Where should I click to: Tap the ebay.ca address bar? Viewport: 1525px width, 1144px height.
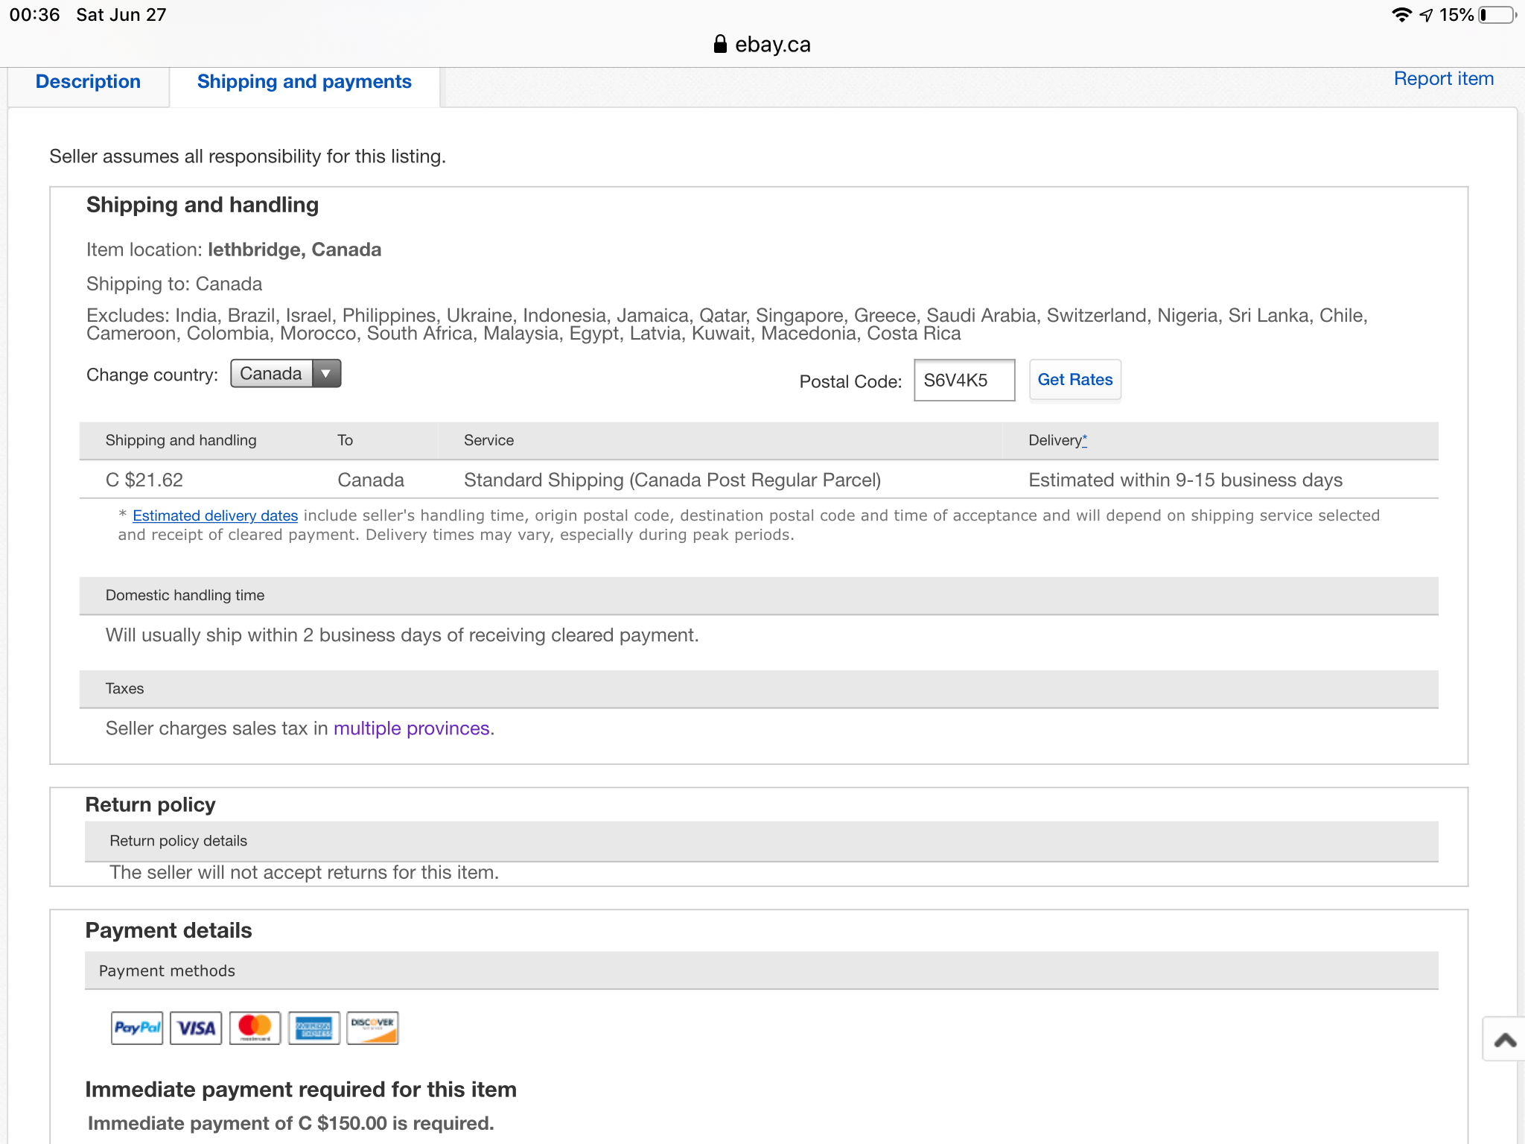coord(772,45)
